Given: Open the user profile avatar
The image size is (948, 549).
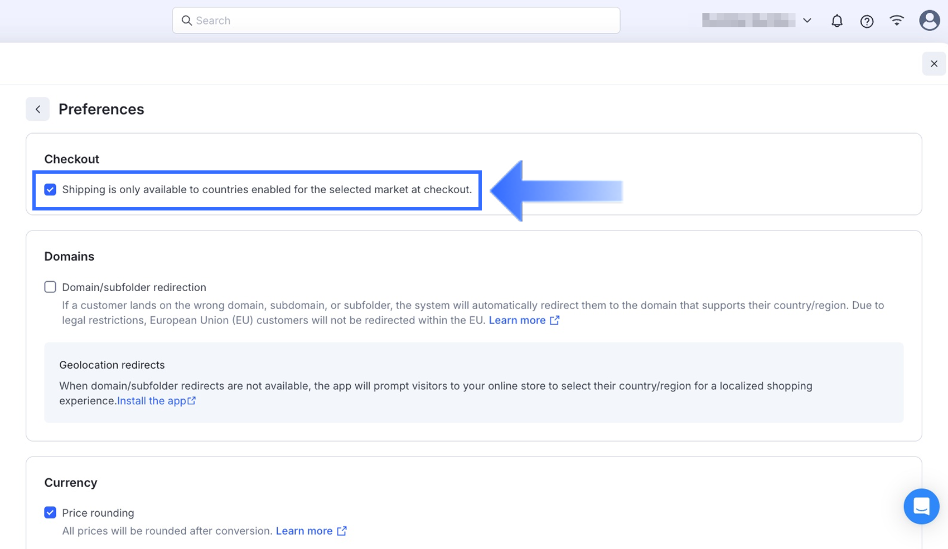Looking at the screenshot, I should [x=929, y=21].
